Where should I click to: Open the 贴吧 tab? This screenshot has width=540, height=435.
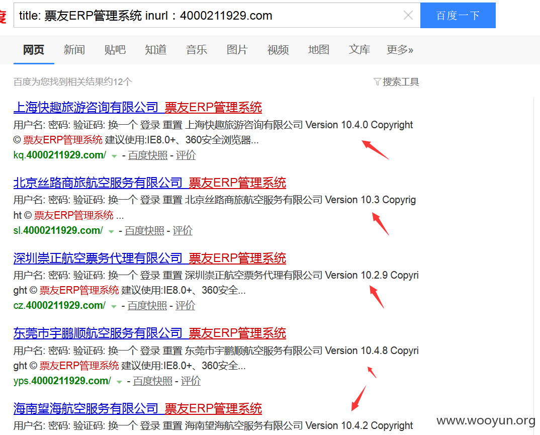pos(115,50)
